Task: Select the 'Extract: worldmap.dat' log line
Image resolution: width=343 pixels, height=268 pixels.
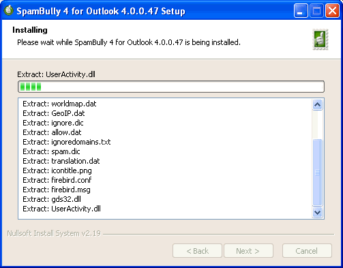Action: tap(59, 104)
